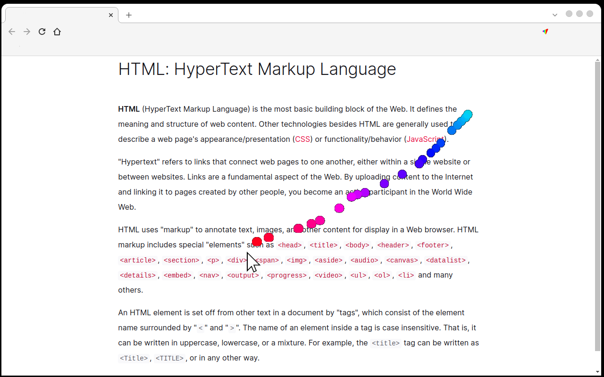This screenshot has width=604, height=377.
Task: Click the <details> code element
Action: [138, 275]
